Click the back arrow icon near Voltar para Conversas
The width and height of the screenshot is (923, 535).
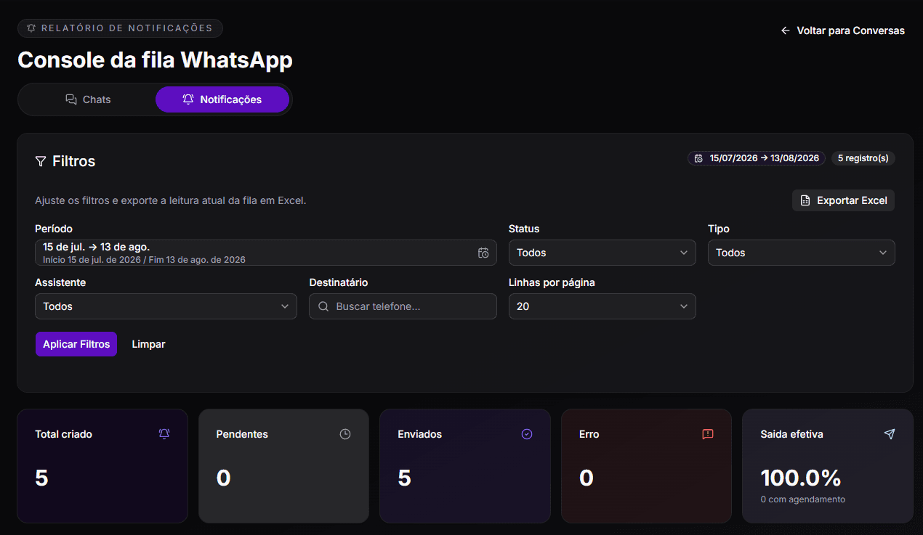785,30
